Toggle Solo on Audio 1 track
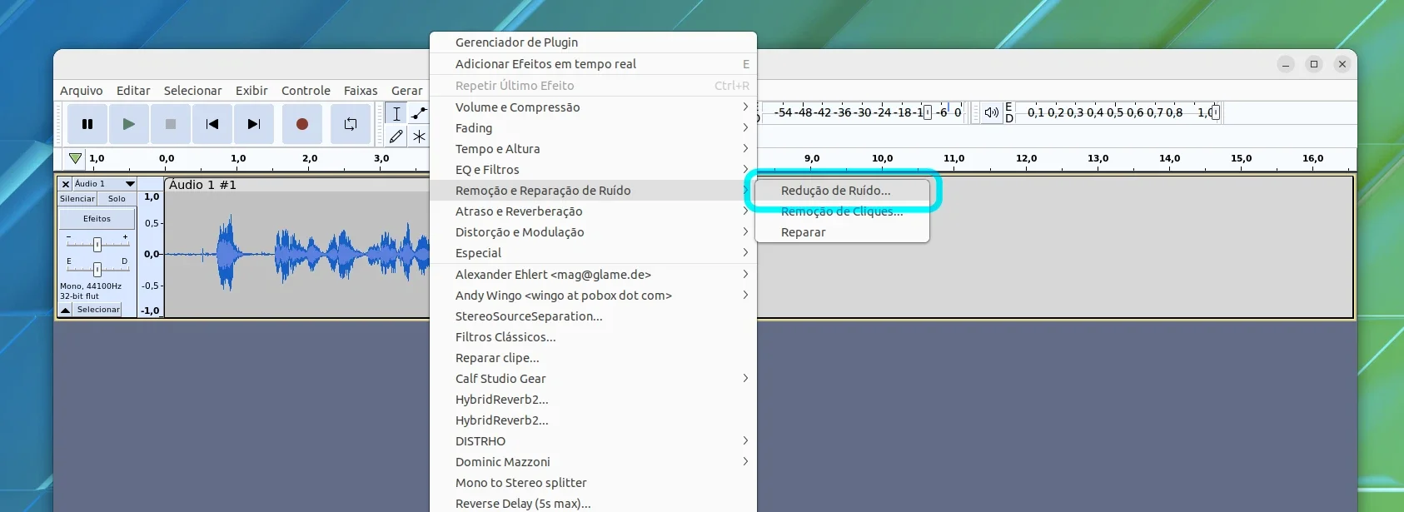 tap(117, 199)
